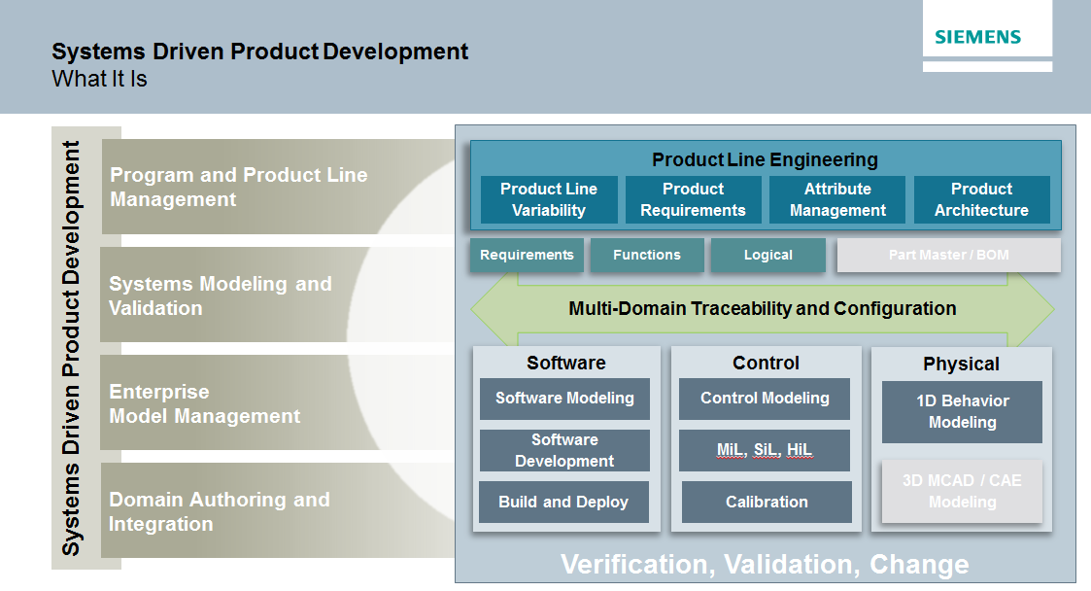Enable the Part Master / BOM option
The width and height of the screenshot is (1091, 591).
point(948,255)
